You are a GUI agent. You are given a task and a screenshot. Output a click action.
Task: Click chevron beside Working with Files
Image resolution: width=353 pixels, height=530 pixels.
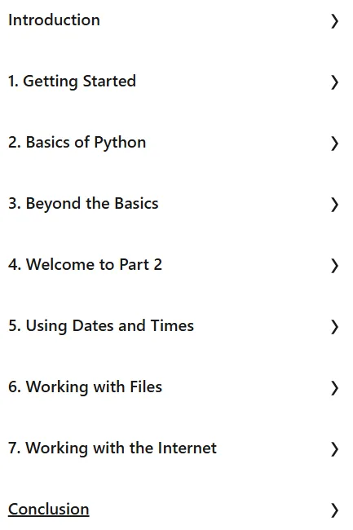[x=334, y=388]
